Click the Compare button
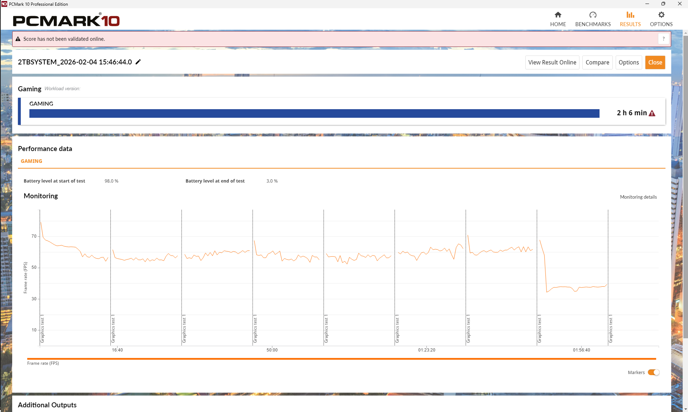This screenshot has width=688, height=412. 597,62
